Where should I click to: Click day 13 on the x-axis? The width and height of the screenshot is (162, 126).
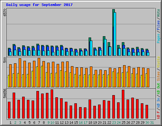pyautogui.click(x=66, y=123)
